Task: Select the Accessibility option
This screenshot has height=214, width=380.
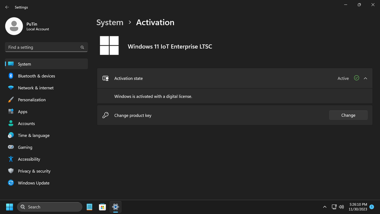Action: (x=29, y=159)
